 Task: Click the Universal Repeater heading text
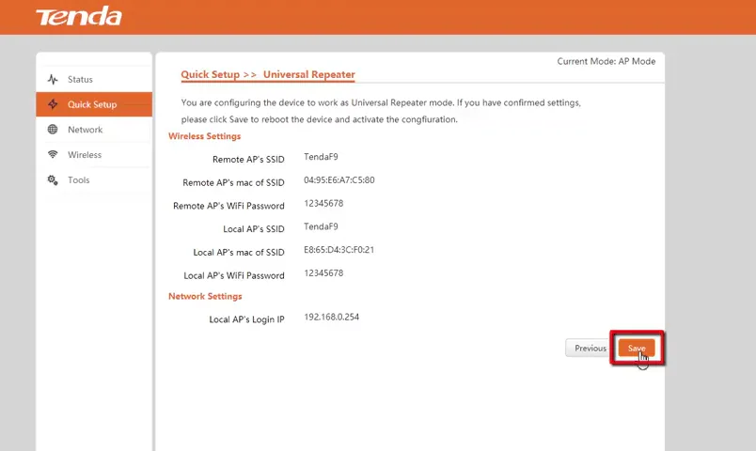click(309, 74)
